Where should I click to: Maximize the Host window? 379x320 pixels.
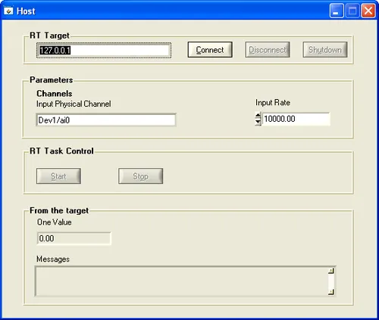coord(352,11)
